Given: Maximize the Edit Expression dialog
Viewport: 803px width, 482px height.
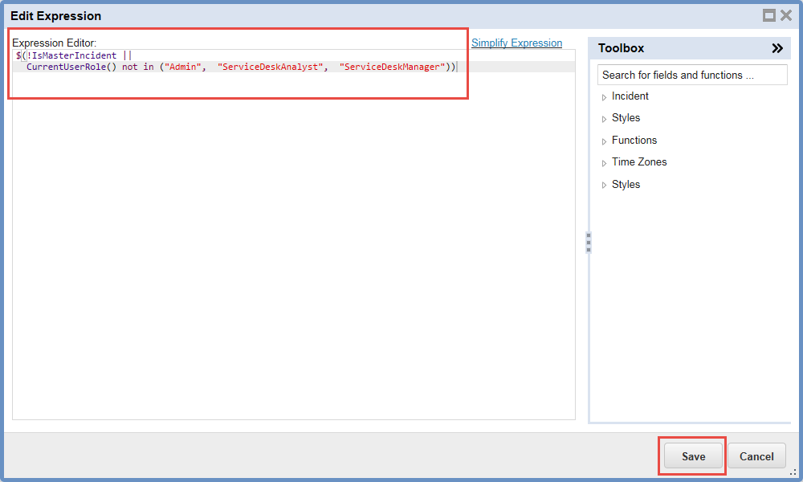Looking at the screenshot, I should coord(768,15).
